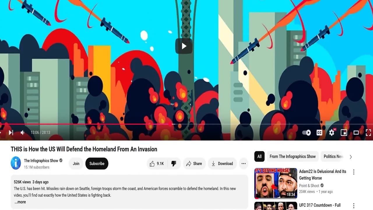Switch to theater mode icon
This screenshot has width=373, height=210.
pos(356,133)
